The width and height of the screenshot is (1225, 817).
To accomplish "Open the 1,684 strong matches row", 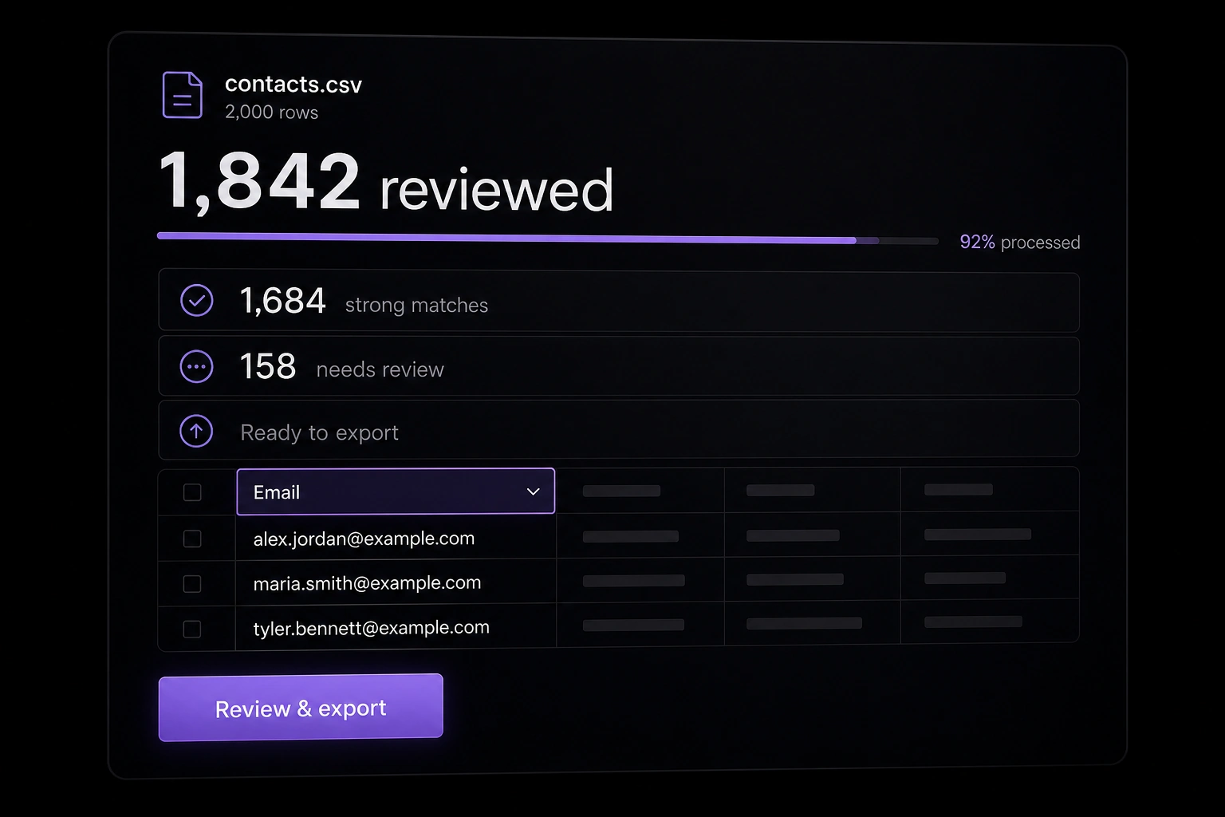I will 619,302.
